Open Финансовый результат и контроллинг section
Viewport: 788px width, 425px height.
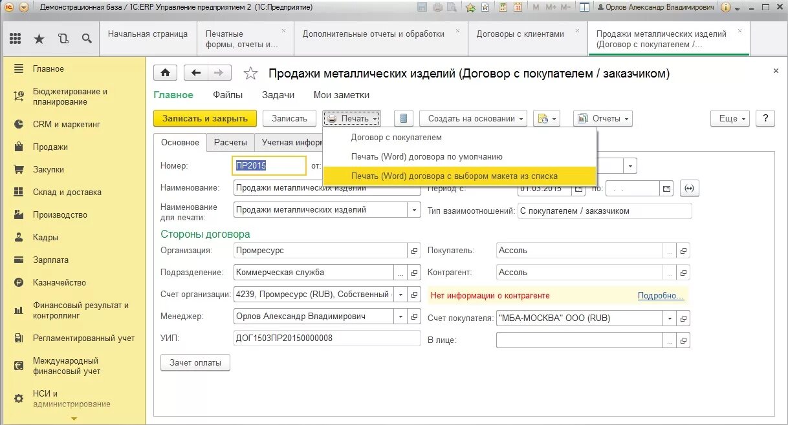click(x=81, y=310)
